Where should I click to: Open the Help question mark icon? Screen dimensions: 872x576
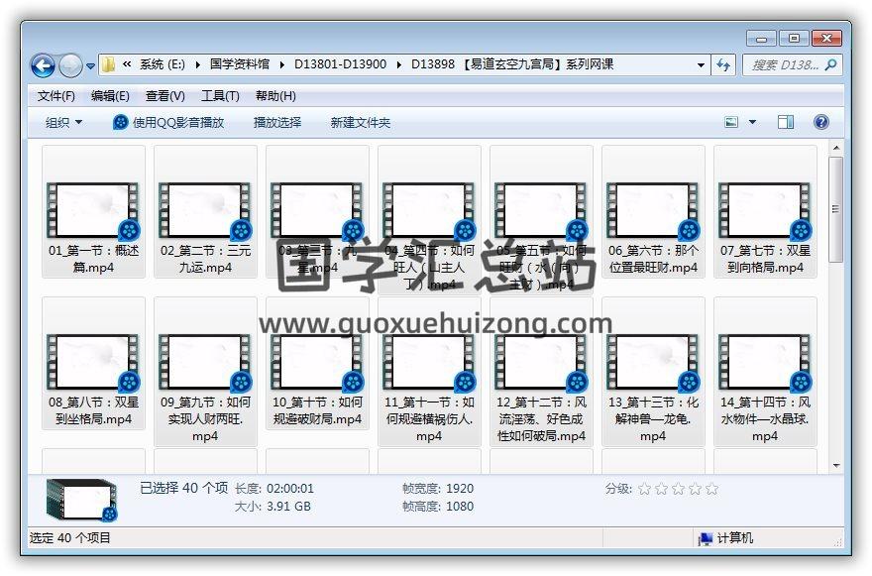(820, 123)
